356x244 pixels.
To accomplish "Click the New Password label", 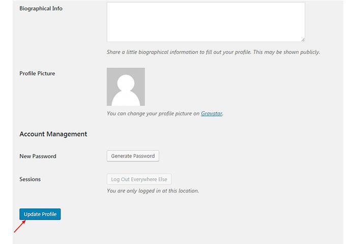I will point(38,156).
